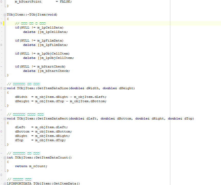
Task: Toggle the fold marker beside LPIMPORTDATA GetItemData
Action: 5,183
